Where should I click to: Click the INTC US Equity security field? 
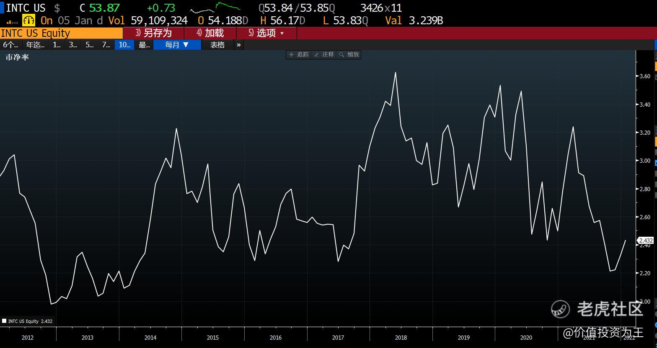[x=62, y=33]
